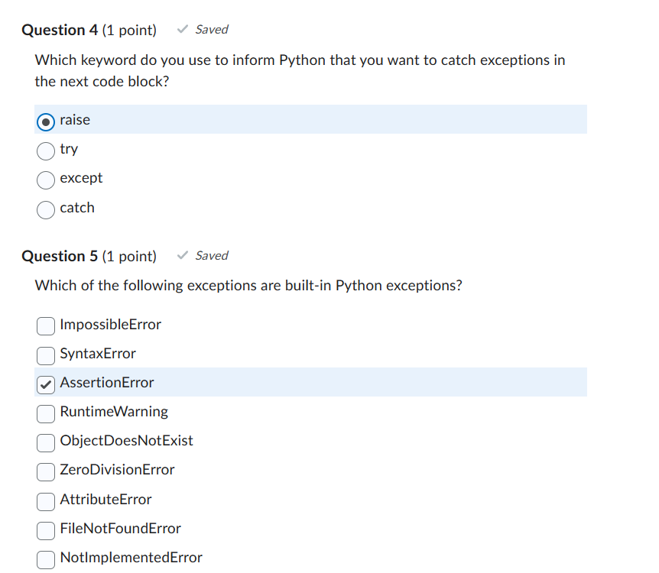Check the ImpossibleError checkbox
Image resolution: width=659 pixels, height=573 pixels.
click(x=45, y=326)
